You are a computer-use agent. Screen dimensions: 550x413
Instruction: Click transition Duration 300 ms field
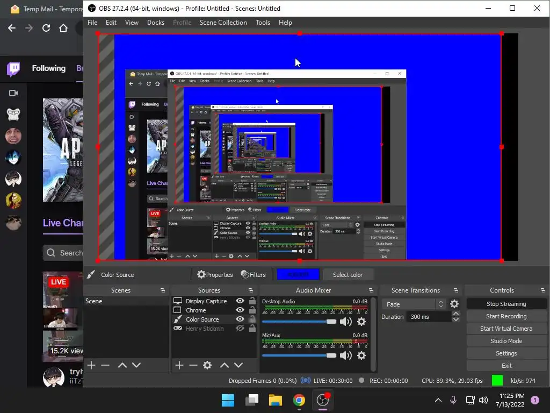(x=429, y=317)
